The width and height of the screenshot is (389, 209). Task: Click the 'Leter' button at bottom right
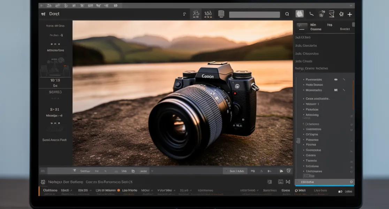(x=348, y=191)
